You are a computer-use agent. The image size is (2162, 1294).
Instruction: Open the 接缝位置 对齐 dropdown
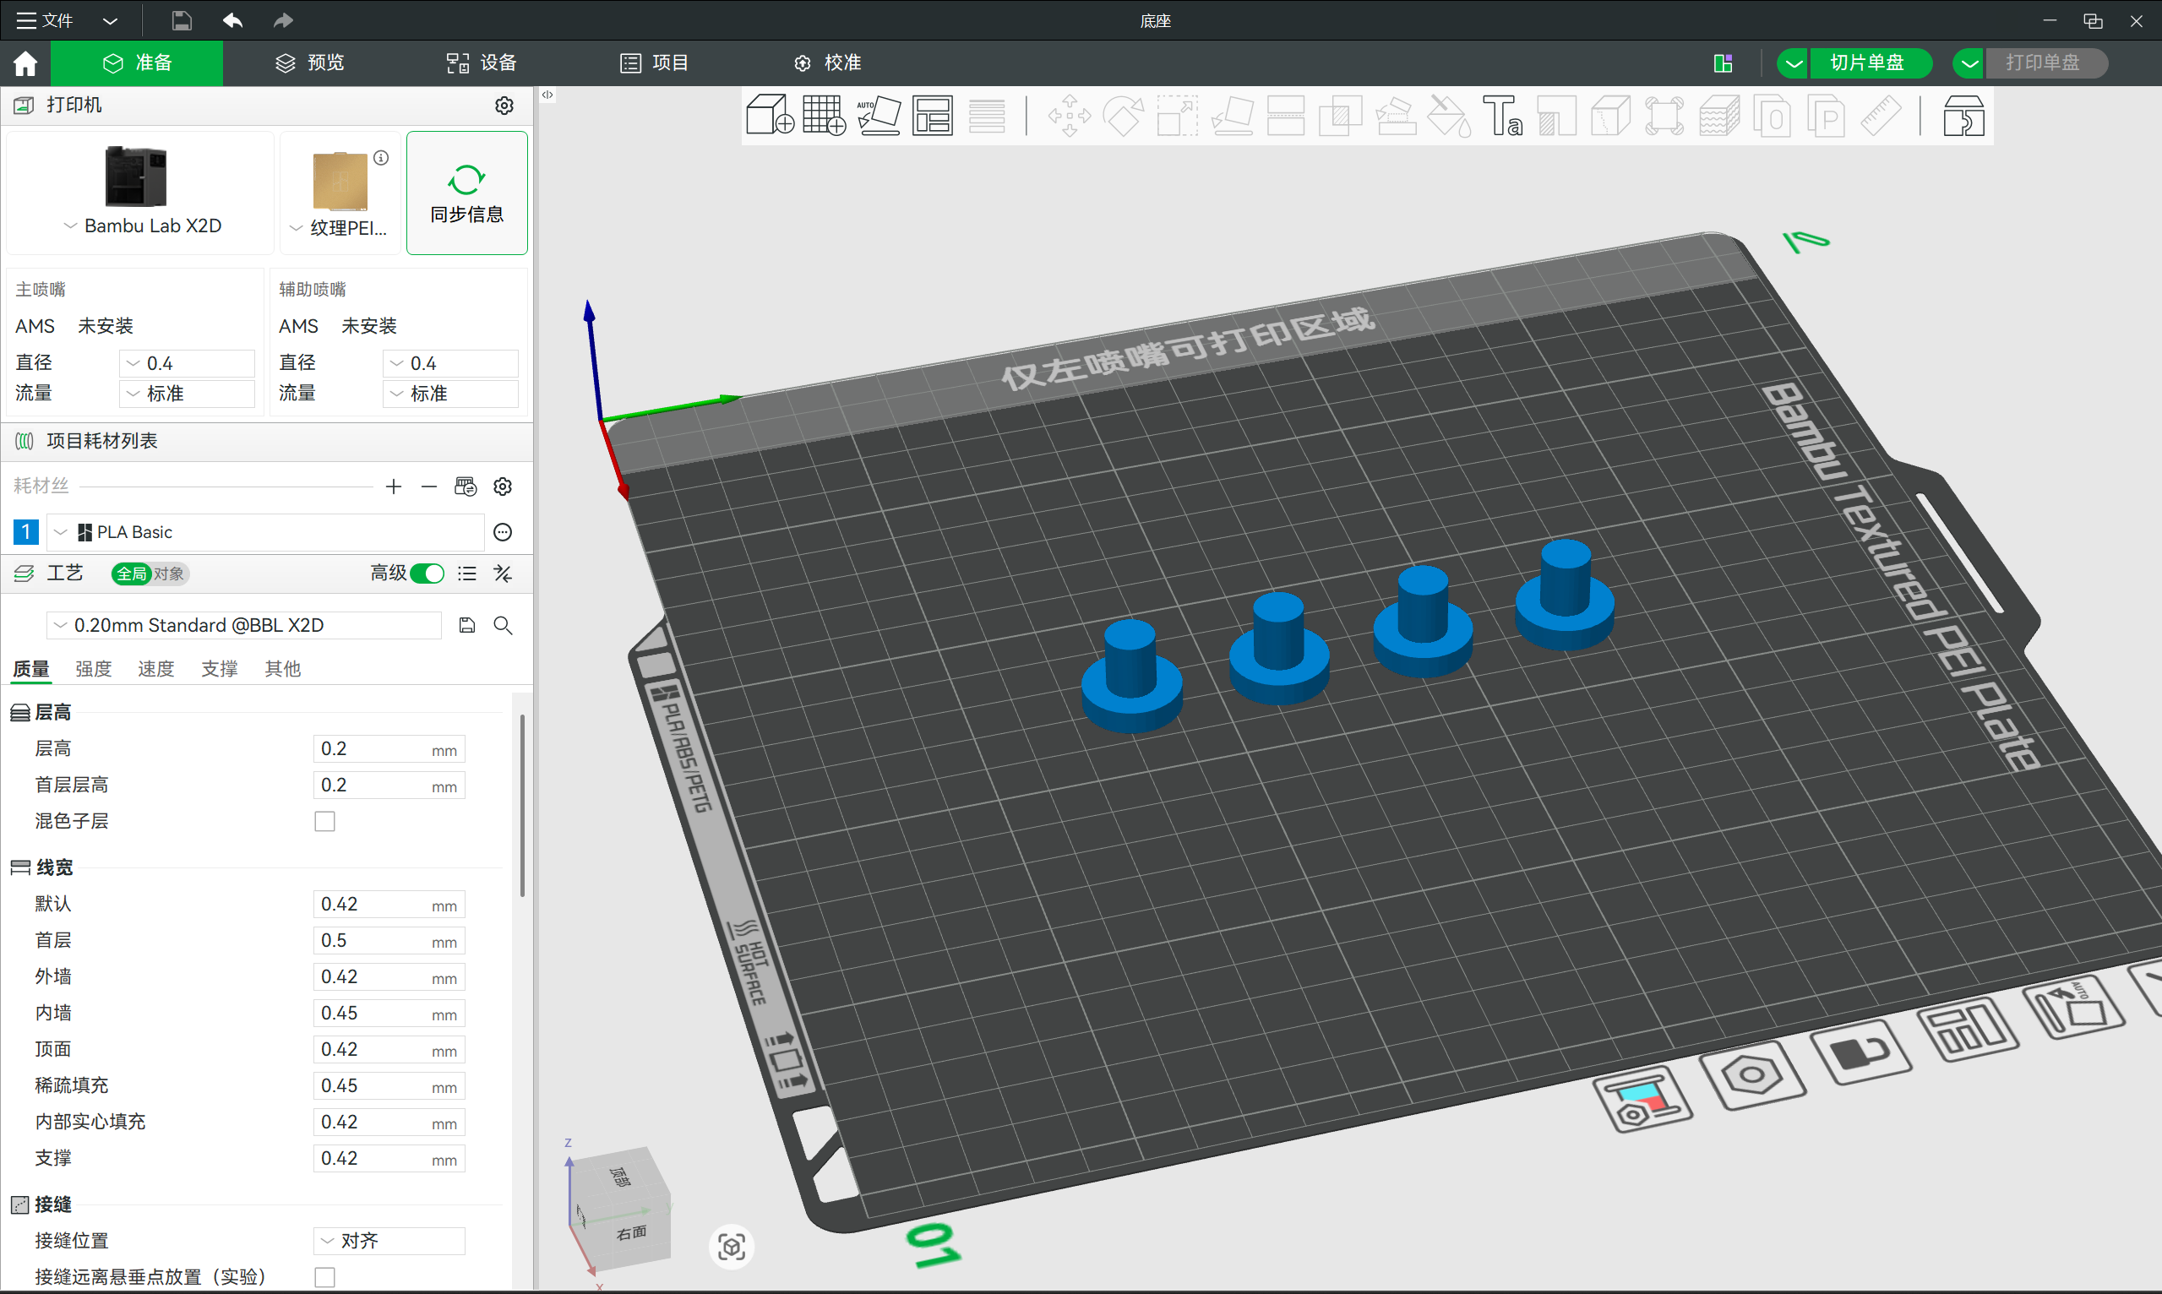[x=389, y=1240]
